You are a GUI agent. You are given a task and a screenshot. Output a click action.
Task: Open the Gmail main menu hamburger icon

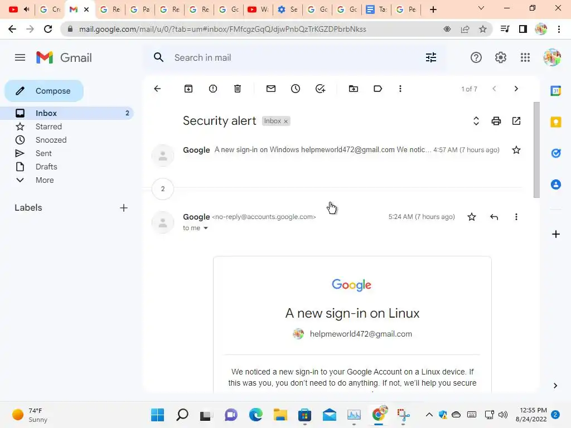[20, 57]
